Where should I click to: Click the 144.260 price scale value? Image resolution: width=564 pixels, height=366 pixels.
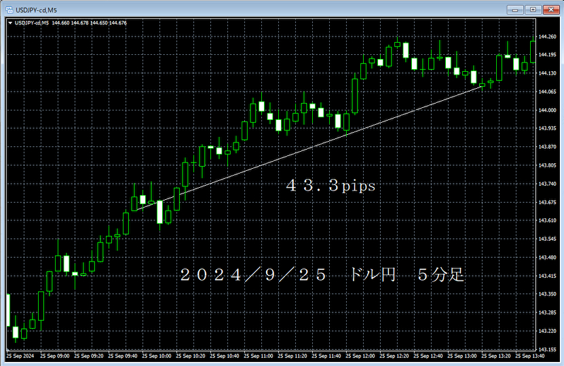(x=548, y=37)
